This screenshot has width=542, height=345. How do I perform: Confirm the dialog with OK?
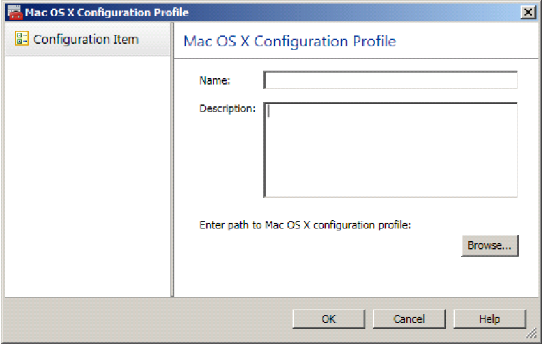(328, 319)
